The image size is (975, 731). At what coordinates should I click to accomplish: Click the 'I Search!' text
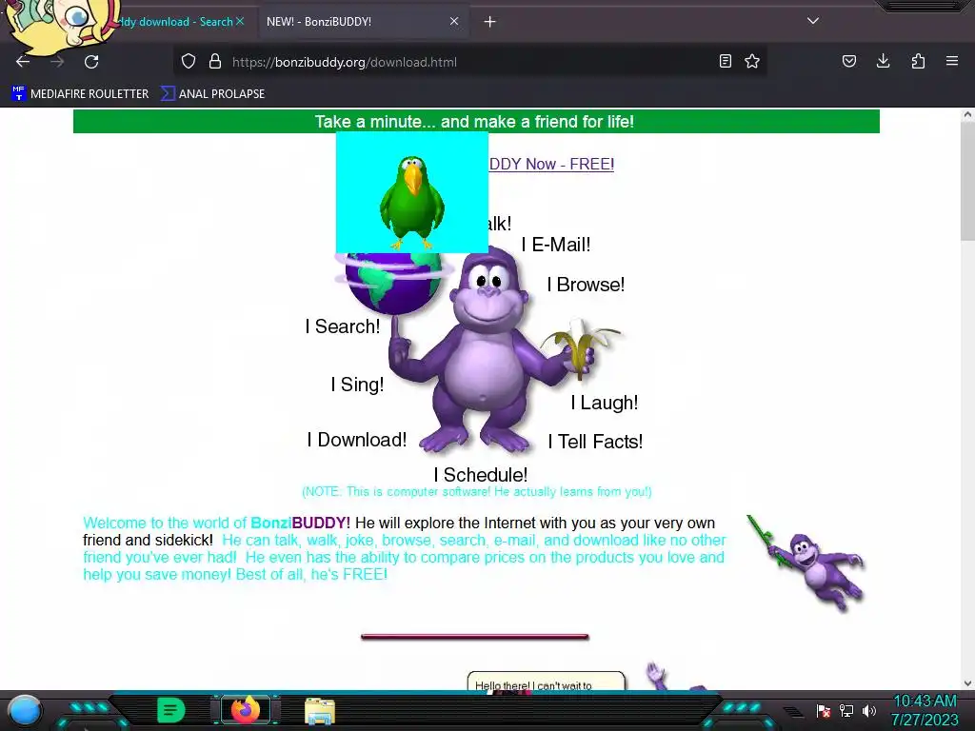pos(343,326)
